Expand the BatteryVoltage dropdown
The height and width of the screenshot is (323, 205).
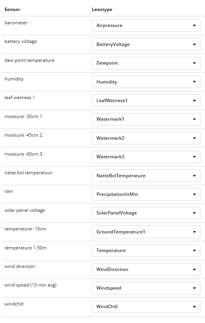click(146, 44)
